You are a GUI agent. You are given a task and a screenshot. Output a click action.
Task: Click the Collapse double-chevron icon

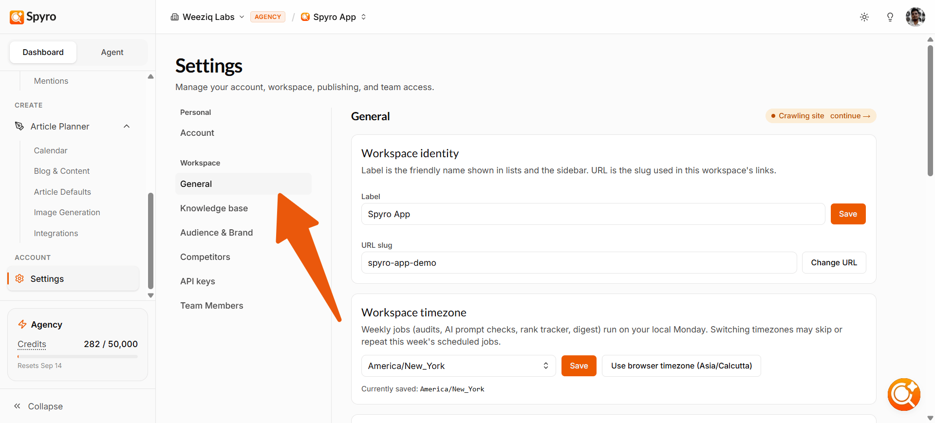(17, 406)
